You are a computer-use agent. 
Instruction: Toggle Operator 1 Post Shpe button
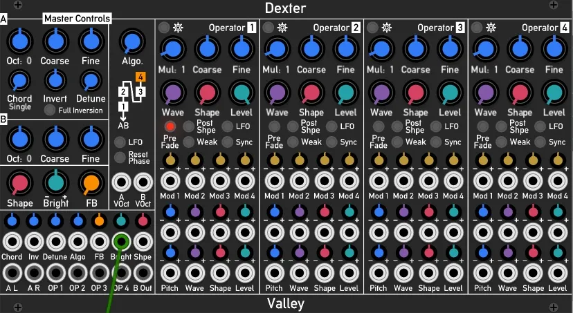(188, 126)
